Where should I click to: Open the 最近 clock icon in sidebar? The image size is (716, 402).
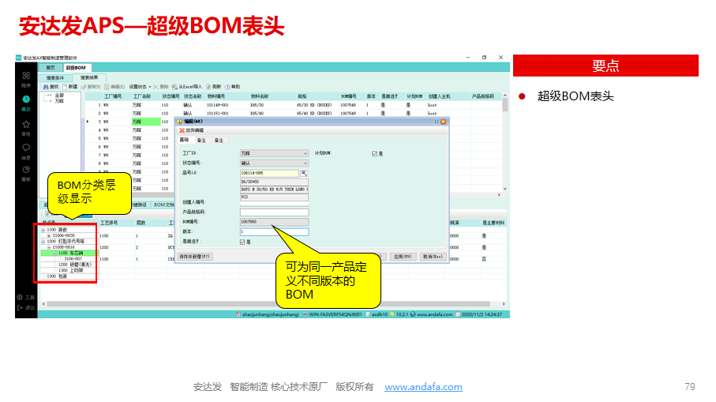(x=26, y=100)
